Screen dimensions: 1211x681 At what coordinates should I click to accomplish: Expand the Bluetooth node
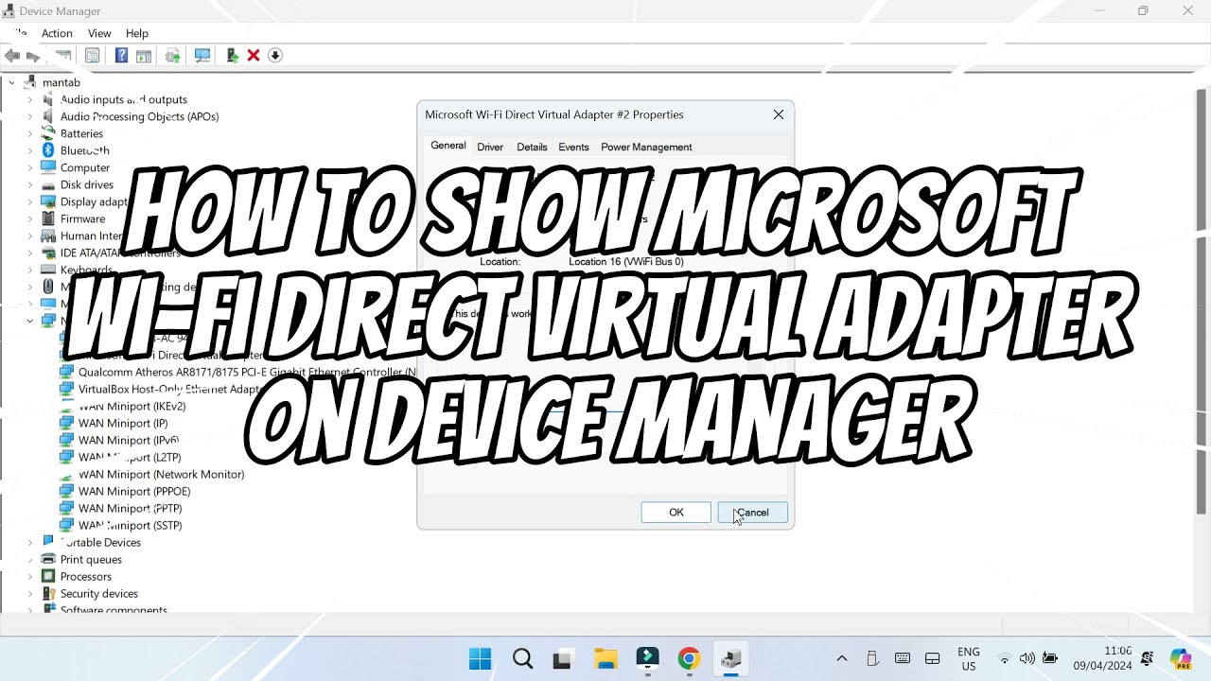pyautogui.click(x=30, y=150)
